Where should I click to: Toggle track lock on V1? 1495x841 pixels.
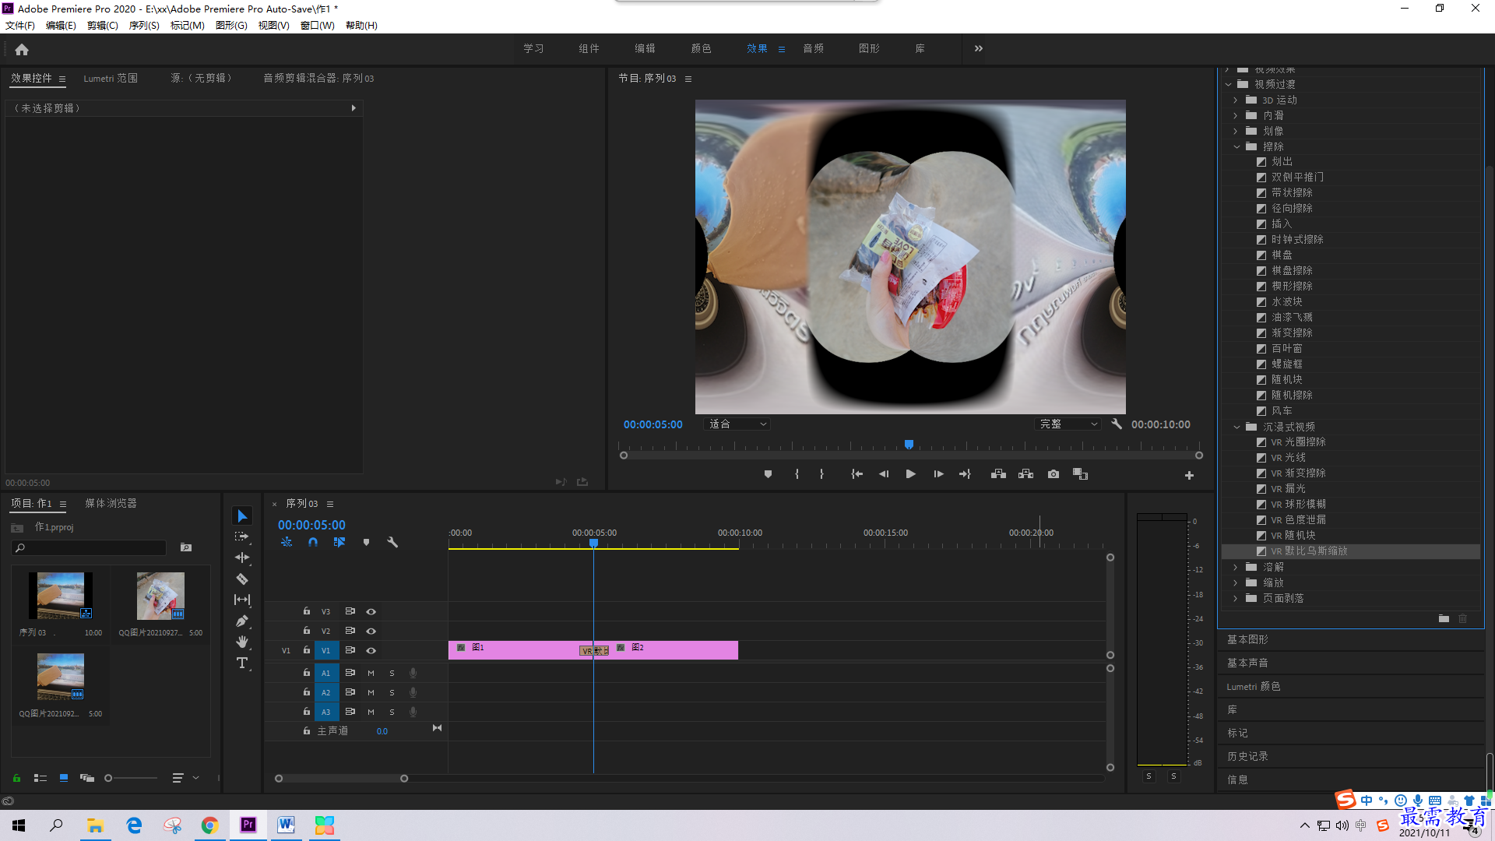point(307,650)
